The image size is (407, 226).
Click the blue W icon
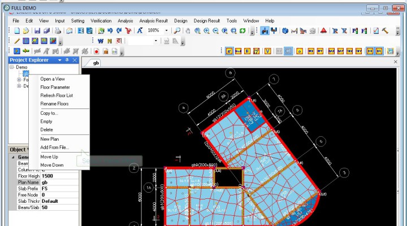[x=101, y=41]
